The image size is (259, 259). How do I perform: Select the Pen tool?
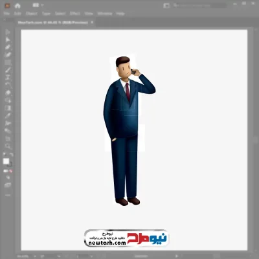(x=8, y=47)
